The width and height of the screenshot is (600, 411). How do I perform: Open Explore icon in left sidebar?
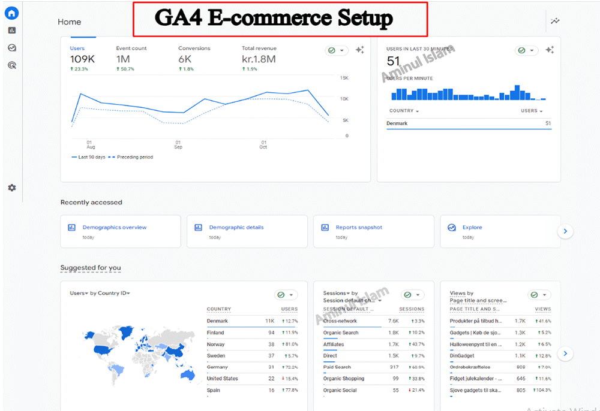point(12,48)
